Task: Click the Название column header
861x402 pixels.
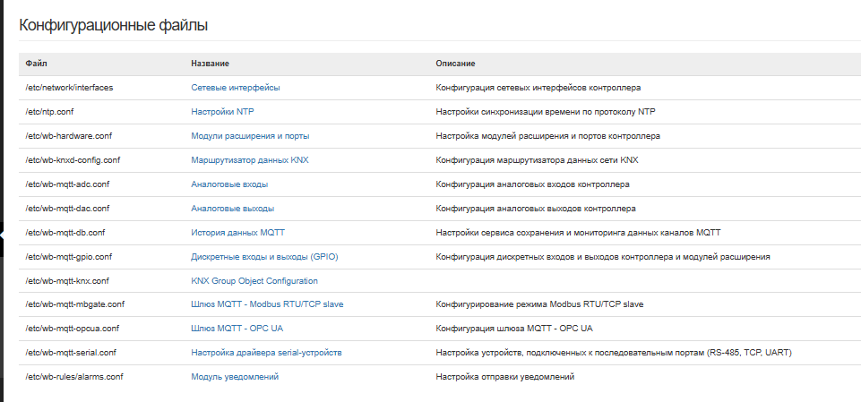Action: tap(210, 64)
